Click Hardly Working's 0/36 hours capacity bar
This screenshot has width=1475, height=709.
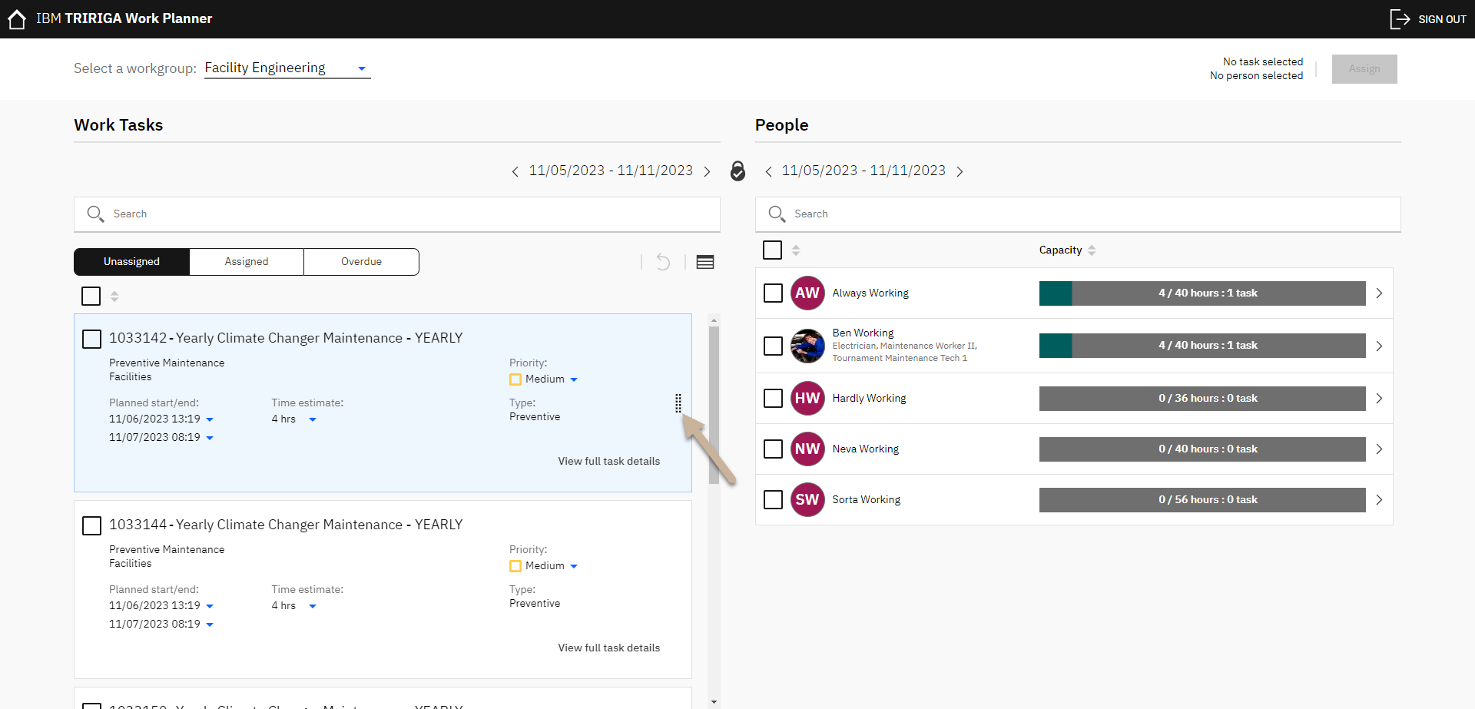1202,399
